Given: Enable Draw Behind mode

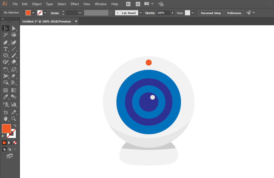Looking at the screenshot, I should tap(10, 149).
